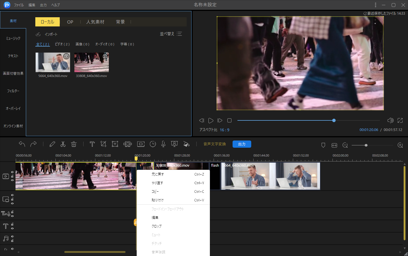The width and height of the screenshot is (408, 256).
Task: Open the ヘルプ menu
Action: coord(55,5)
